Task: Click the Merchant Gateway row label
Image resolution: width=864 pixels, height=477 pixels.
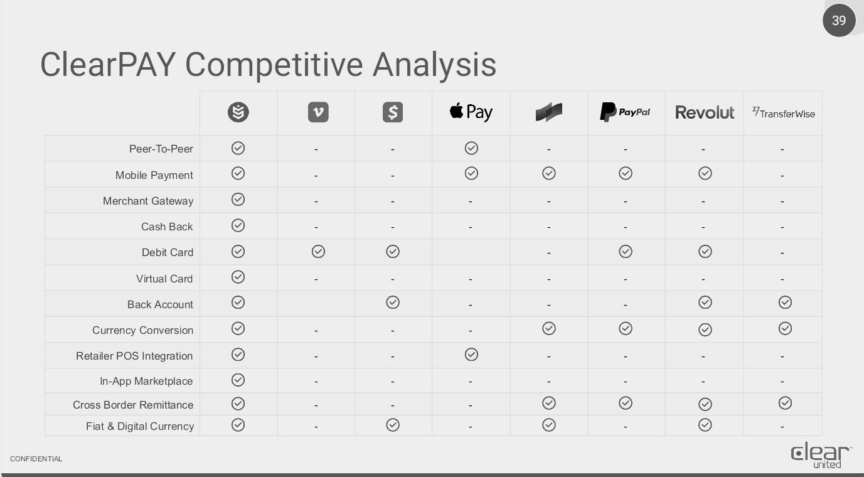Action: (148, 201)
